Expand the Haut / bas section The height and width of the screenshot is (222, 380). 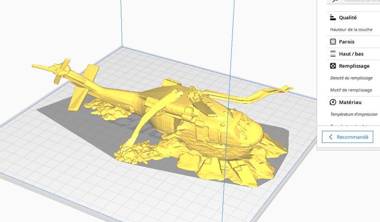[x=353, y=53]
